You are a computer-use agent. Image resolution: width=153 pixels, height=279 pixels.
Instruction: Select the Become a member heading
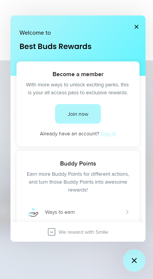[78, 74]
